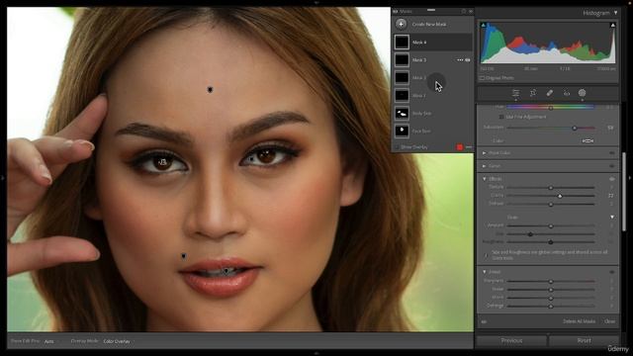Open Mask 3 three-dots options
Image resolution: width=633 pixels, height=356 pixels.
(460, 60)
